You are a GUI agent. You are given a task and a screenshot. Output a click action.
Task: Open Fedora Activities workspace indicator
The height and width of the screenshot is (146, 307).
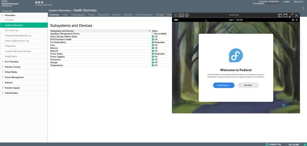177,20
